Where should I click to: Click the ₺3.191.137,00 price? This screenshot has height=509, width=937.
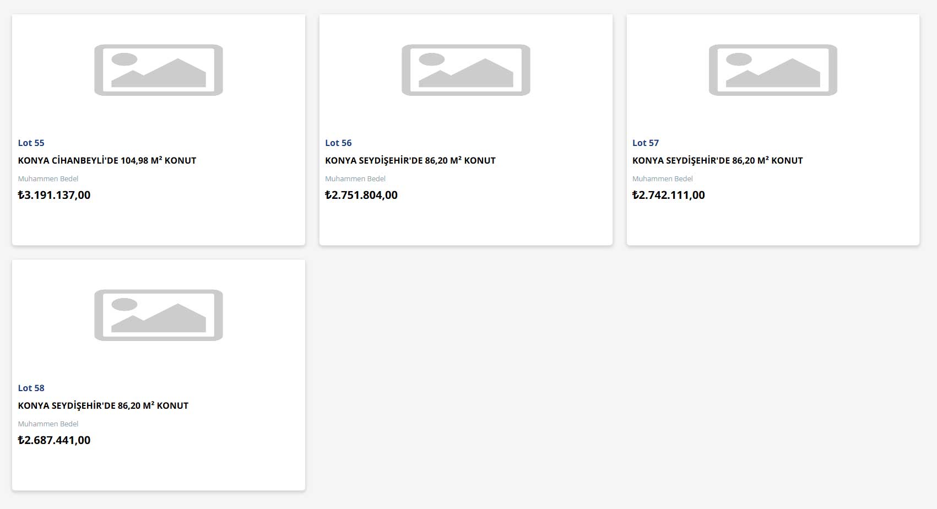coord(54,195)
